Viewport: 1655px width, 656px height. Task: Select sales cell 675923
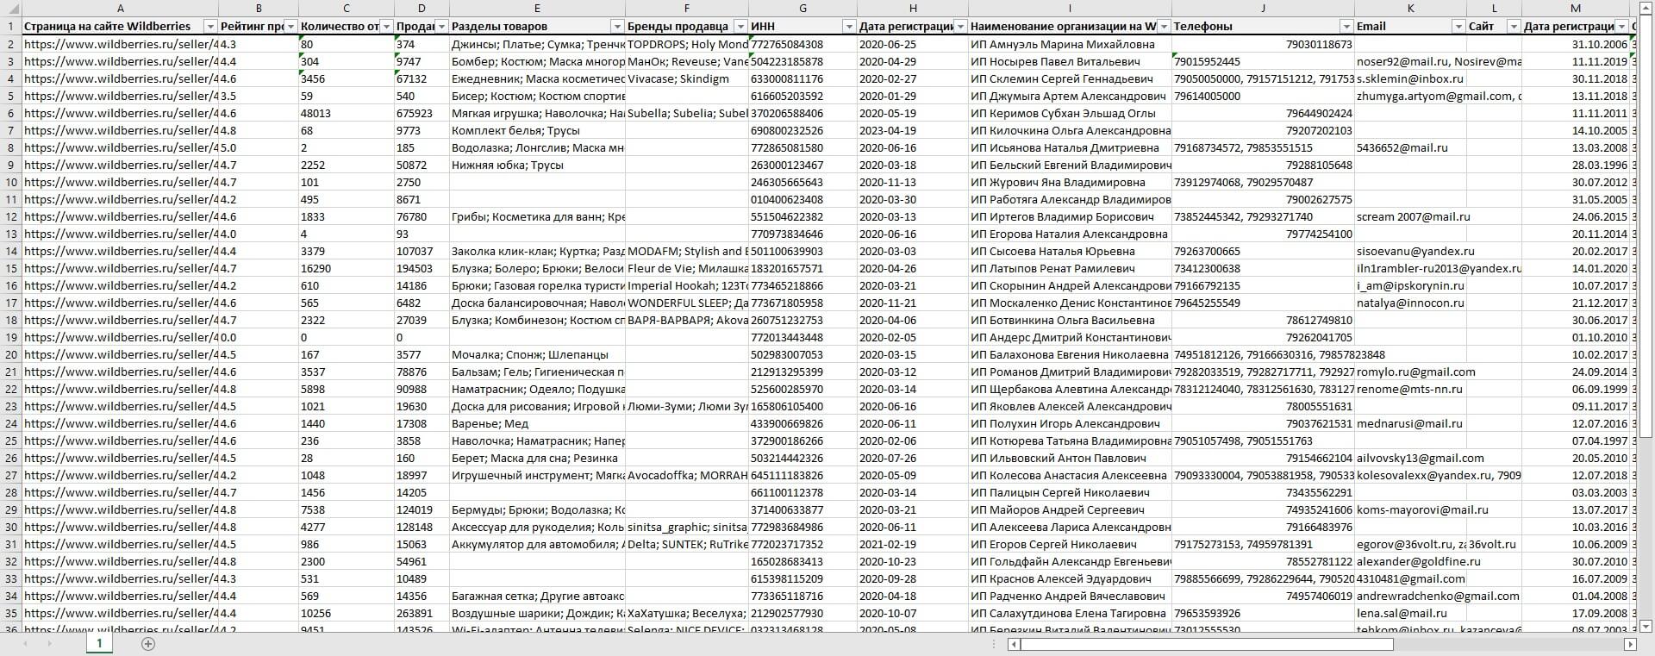pos(422,113)
